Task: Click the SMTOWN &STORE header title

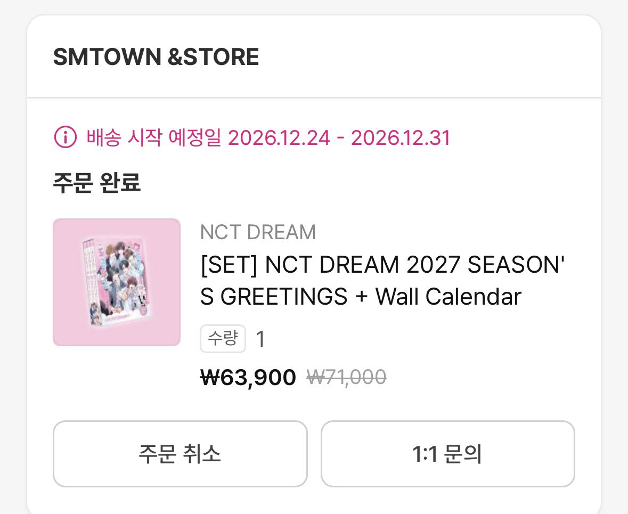Action: click(x=156, y=56)
